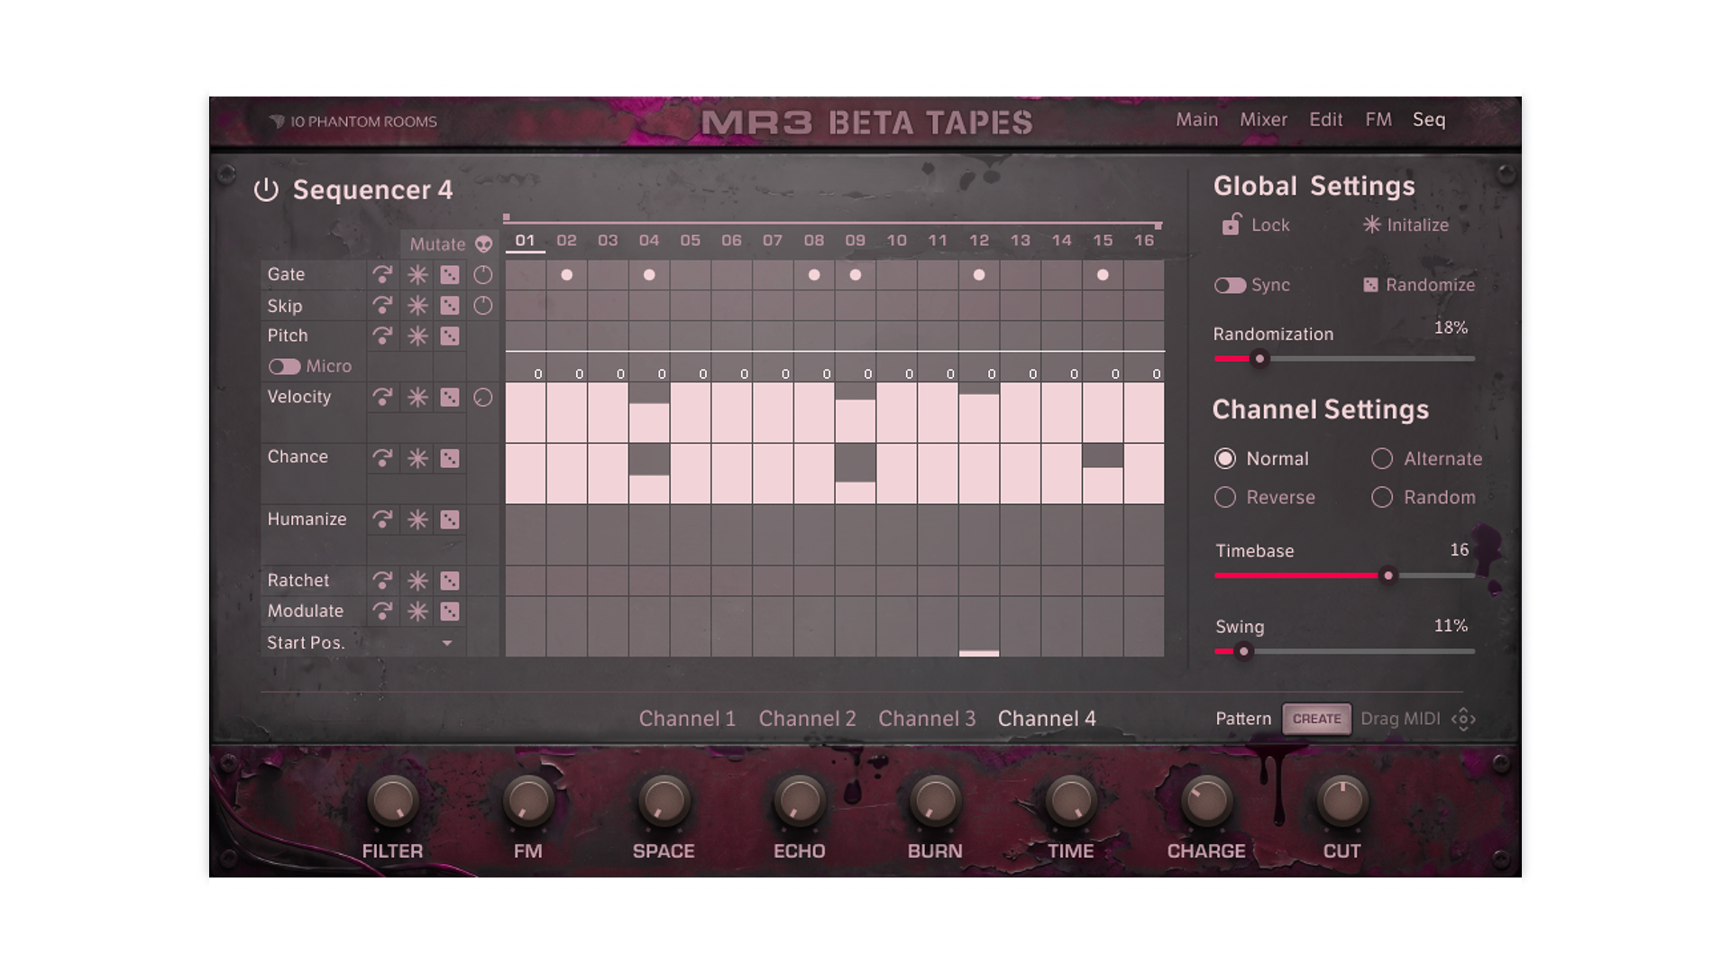The width and height of the screenshot is (1731, 974).
Task: Click the Swing slider handle
Action: (x=1243, y=651)
